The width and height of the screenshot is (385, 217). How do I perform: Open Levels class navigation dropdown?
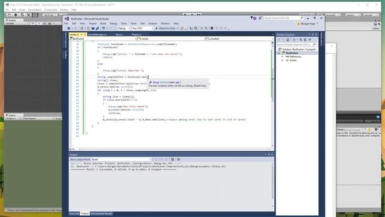[171, 39]
